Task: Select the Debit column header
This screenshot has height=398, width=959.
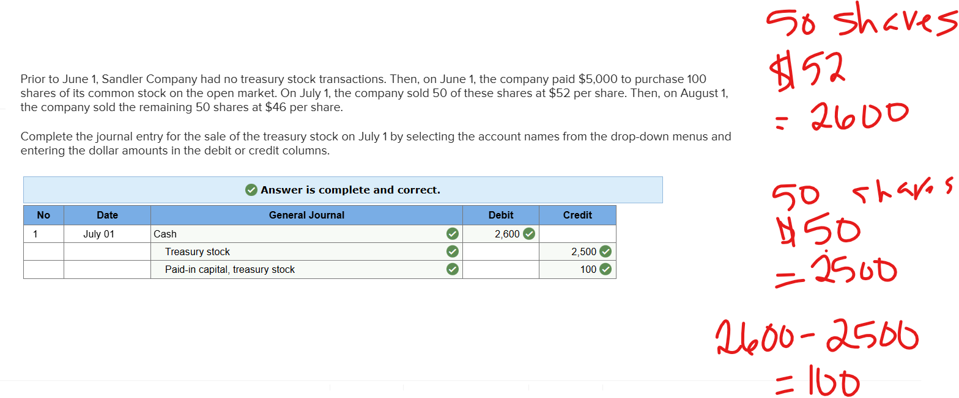Action: (x=500, y=215)
